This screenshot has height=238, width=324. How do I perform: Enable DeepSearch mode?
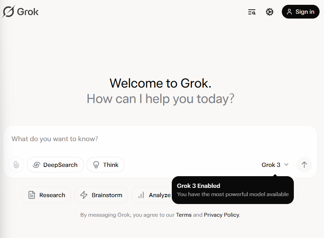55,165
